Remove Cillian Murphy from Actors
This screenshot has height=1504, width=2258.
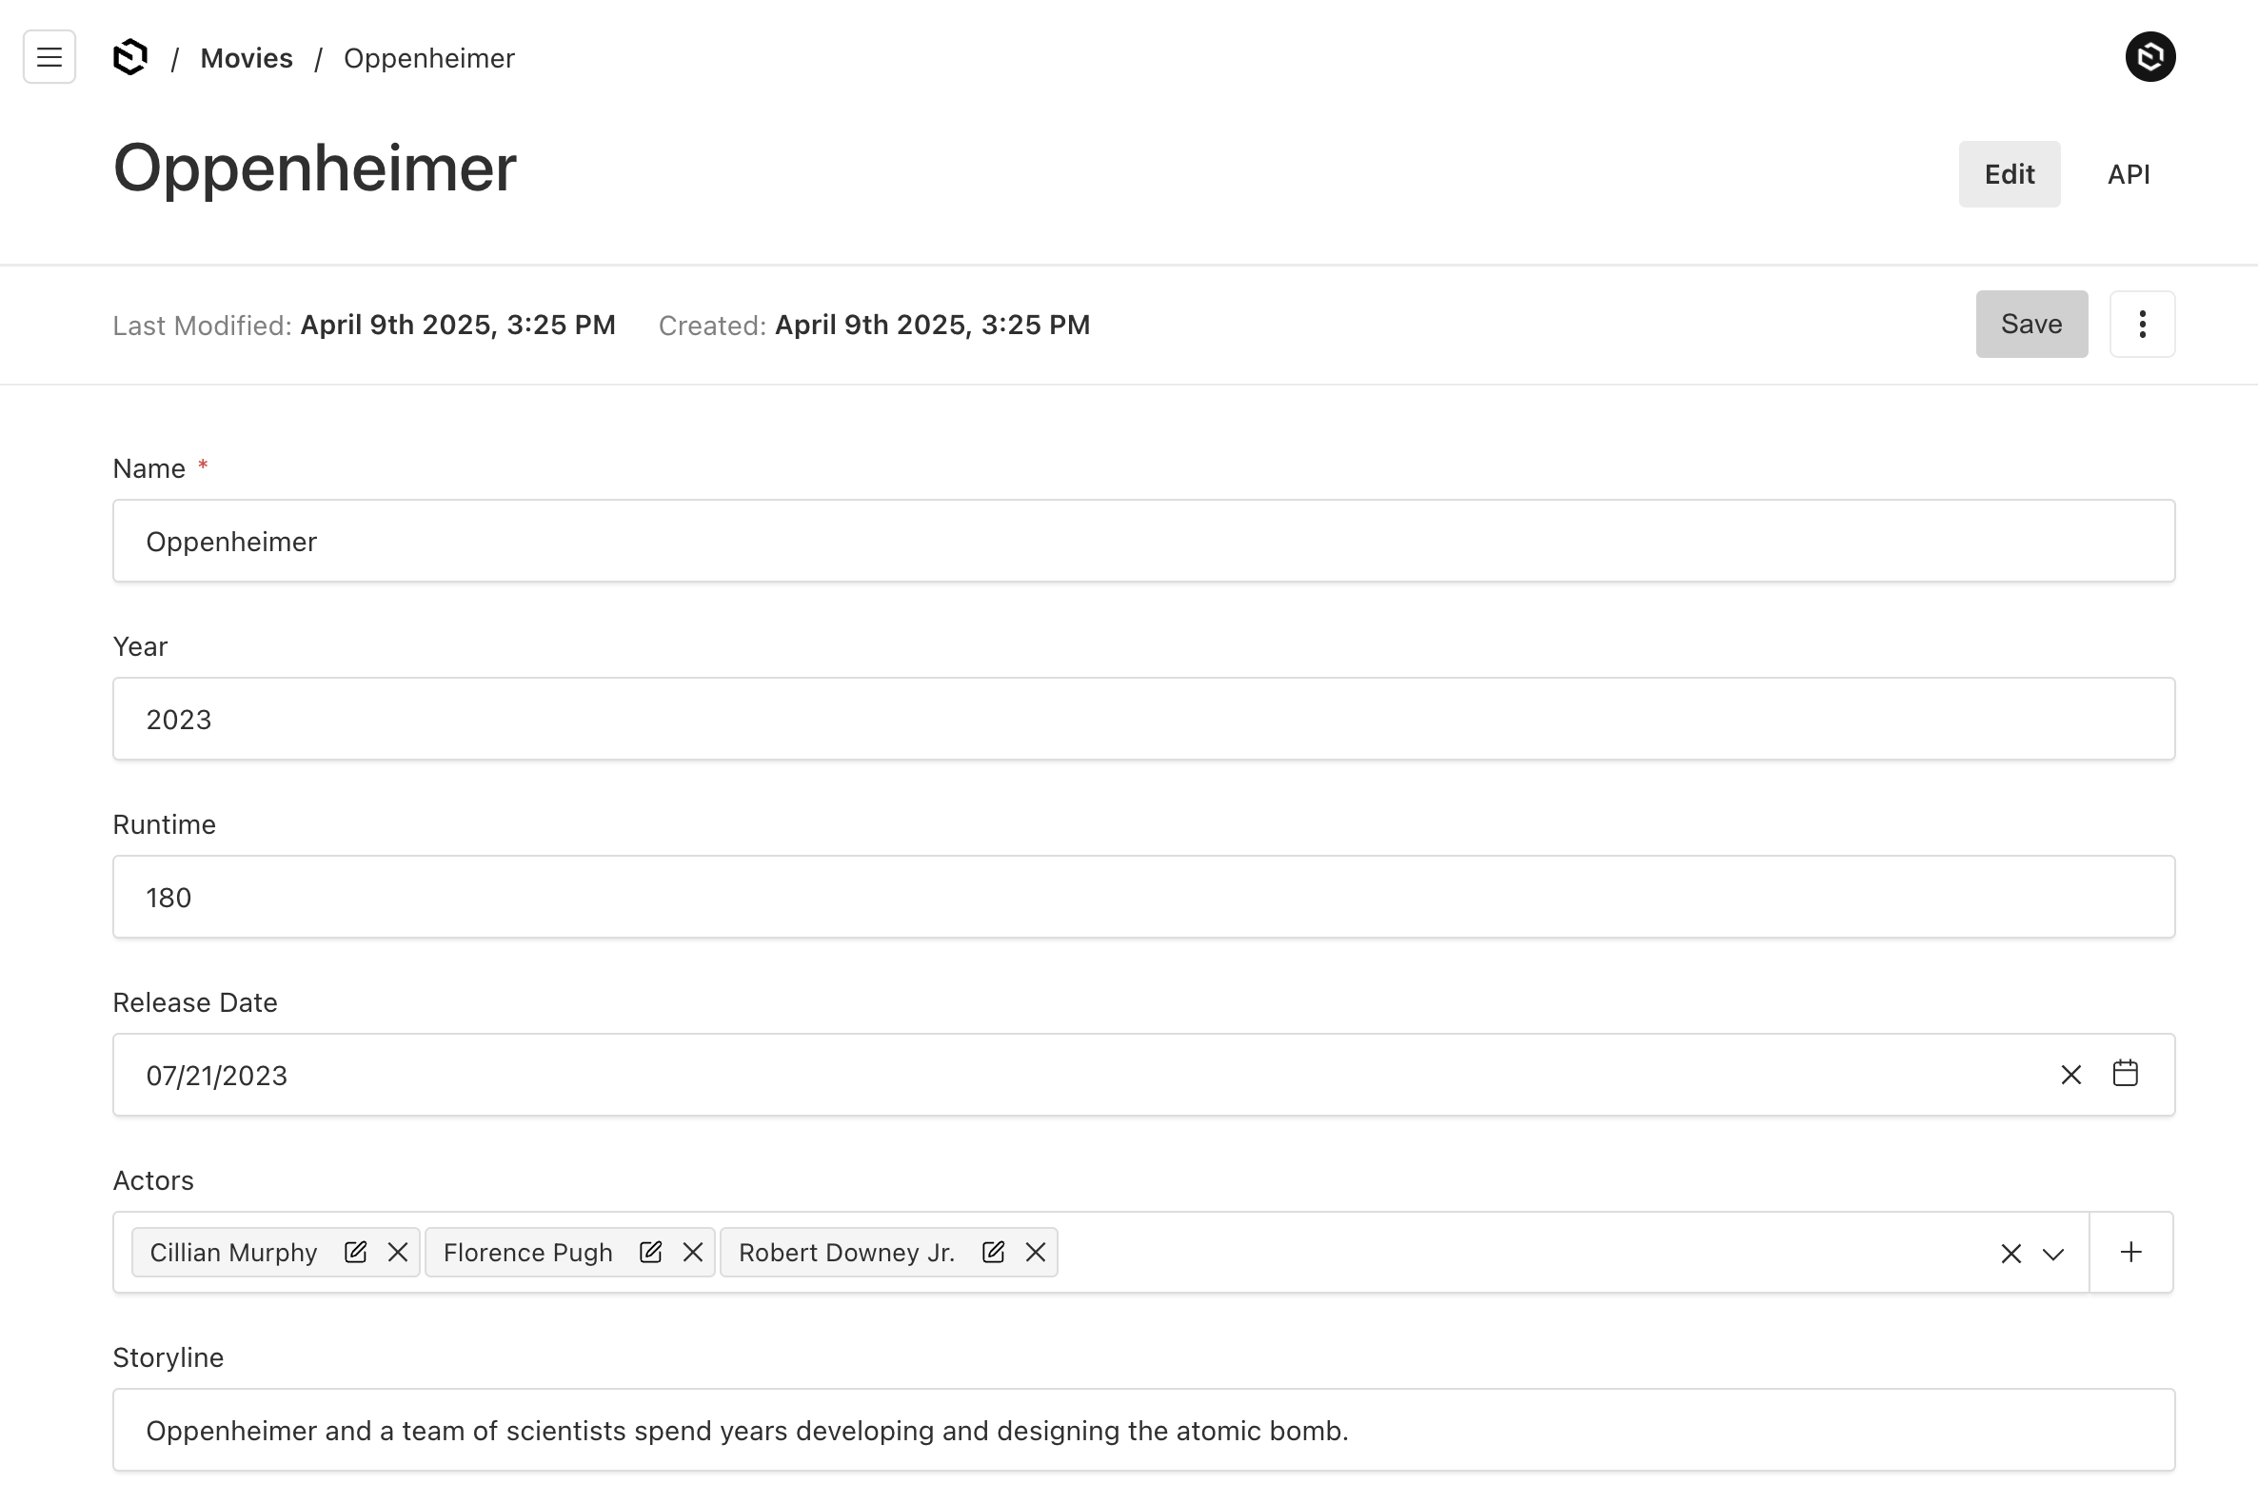click(398, 1252)
